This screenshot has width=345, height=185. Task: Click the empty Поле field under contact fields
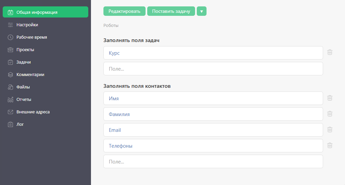tap(213, 161)
